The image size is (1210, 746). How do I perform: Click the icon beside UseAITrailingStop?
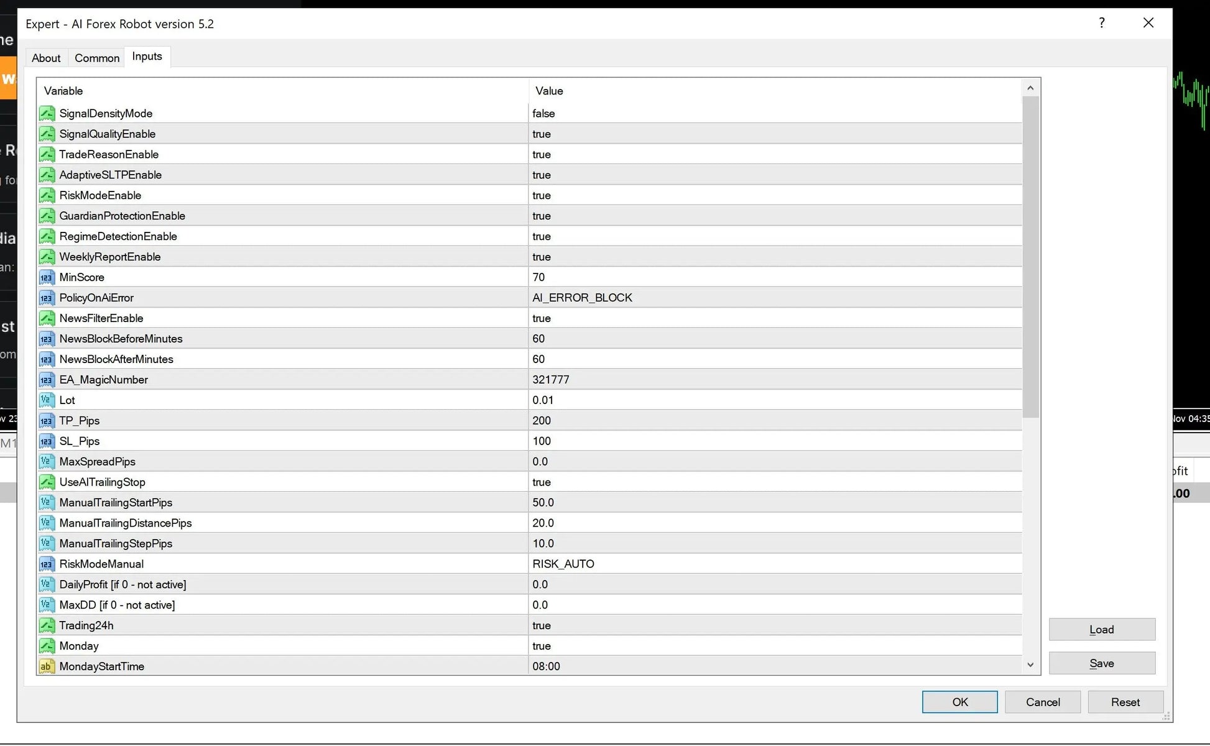click(47, 482)
